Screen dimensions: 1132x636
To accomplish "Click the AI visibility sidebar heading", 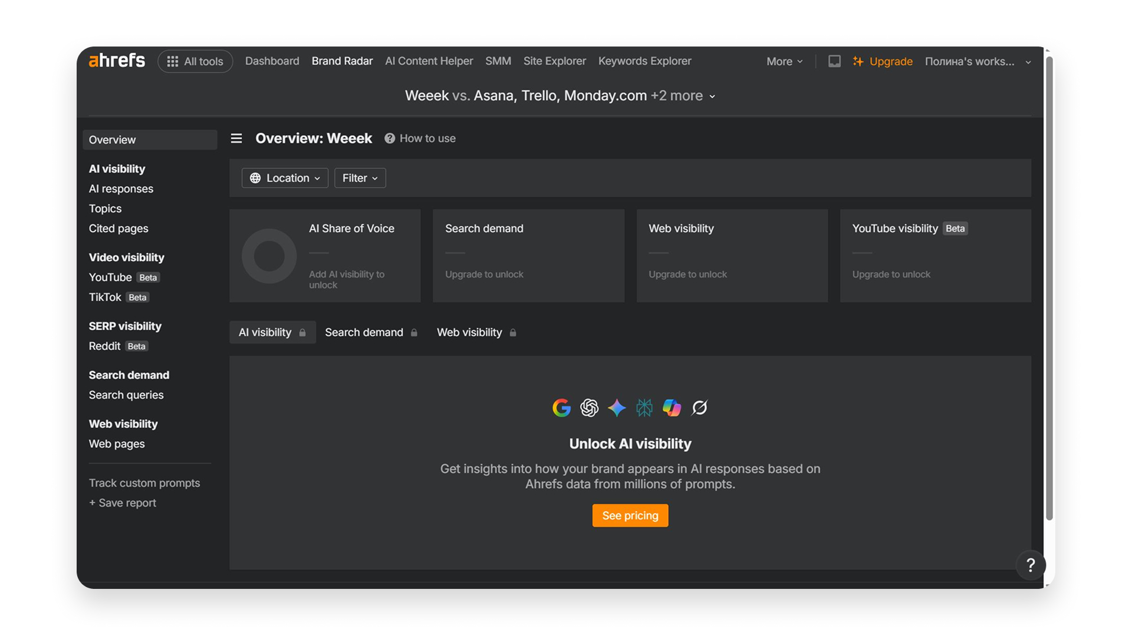I will (117, 169).
